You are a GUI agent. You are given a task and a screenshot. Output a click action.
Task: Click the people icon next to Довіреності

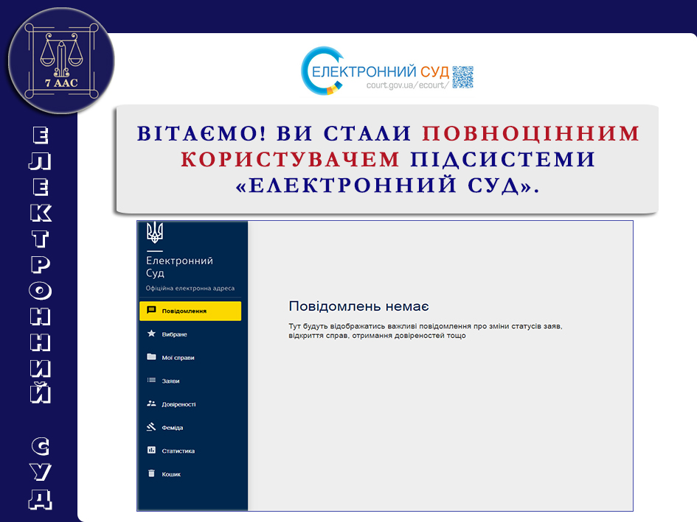pos(151,404)
